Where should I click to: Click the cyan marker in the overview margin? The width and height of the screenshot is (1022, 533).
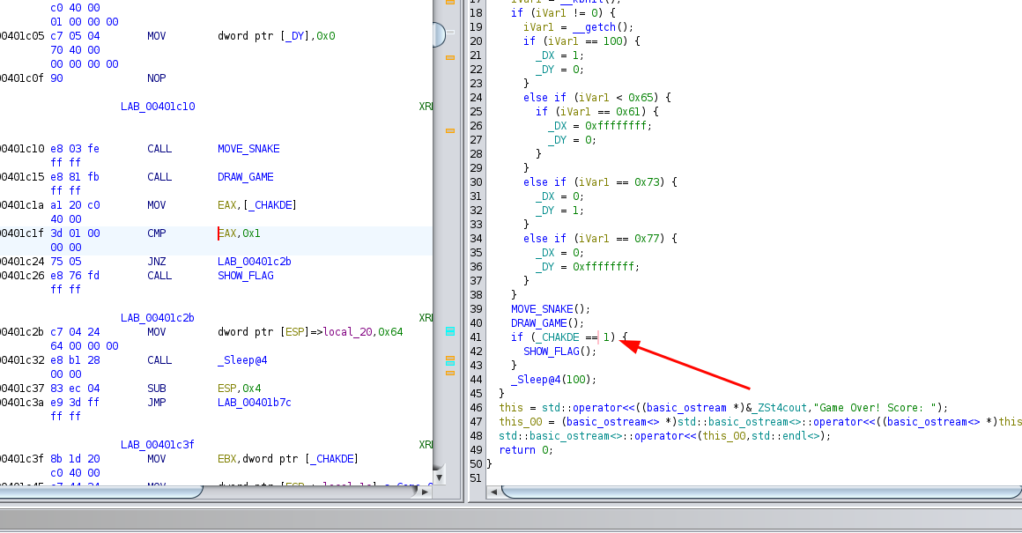[x=449, y=331]
